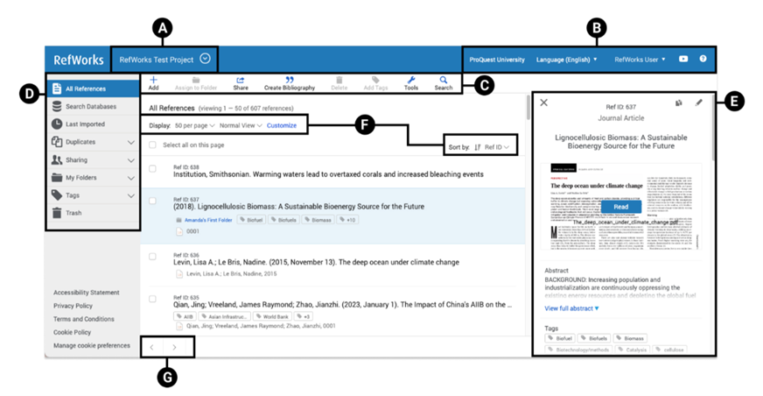Open attachment Levin, Lisa A.; Le Bris, Nadine, 2015
This screenshot has width=763, height=396.
[227, 273]
